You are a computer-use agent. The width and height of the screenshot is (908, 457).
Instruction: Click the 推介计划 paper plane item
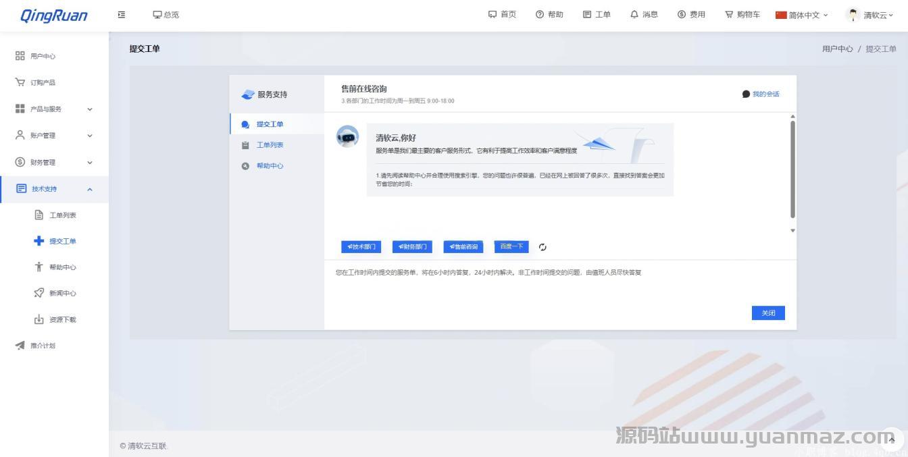point(43,346)
